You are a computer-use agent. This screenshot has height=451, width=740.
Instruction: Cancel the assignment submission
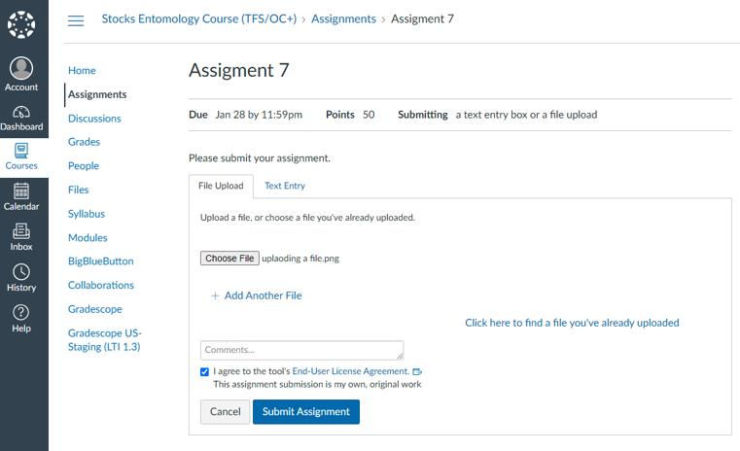226,412
